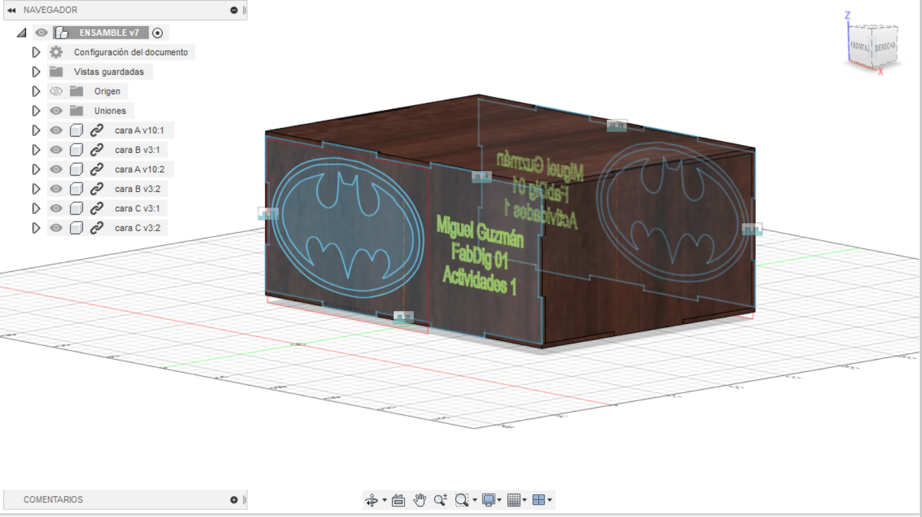The image size is (922, 517).
Task: Activate ENSAMBLE v7 radio button
Action: point(158,33)
